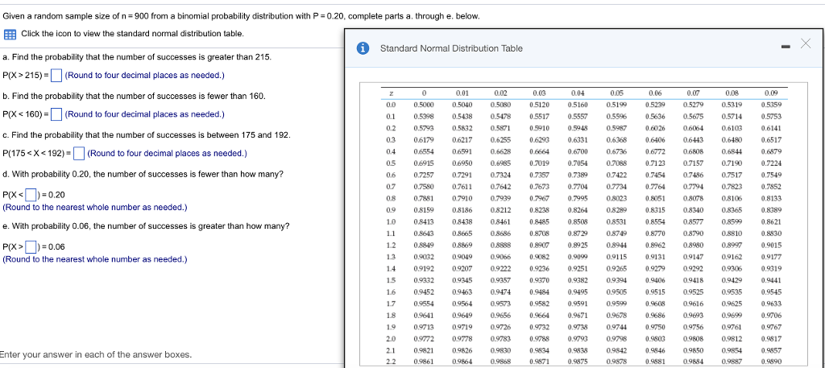Image resolution: width=825 pixels, height=368 pixels.
Task: Click table value 0.7257
Action: [423, 175]
